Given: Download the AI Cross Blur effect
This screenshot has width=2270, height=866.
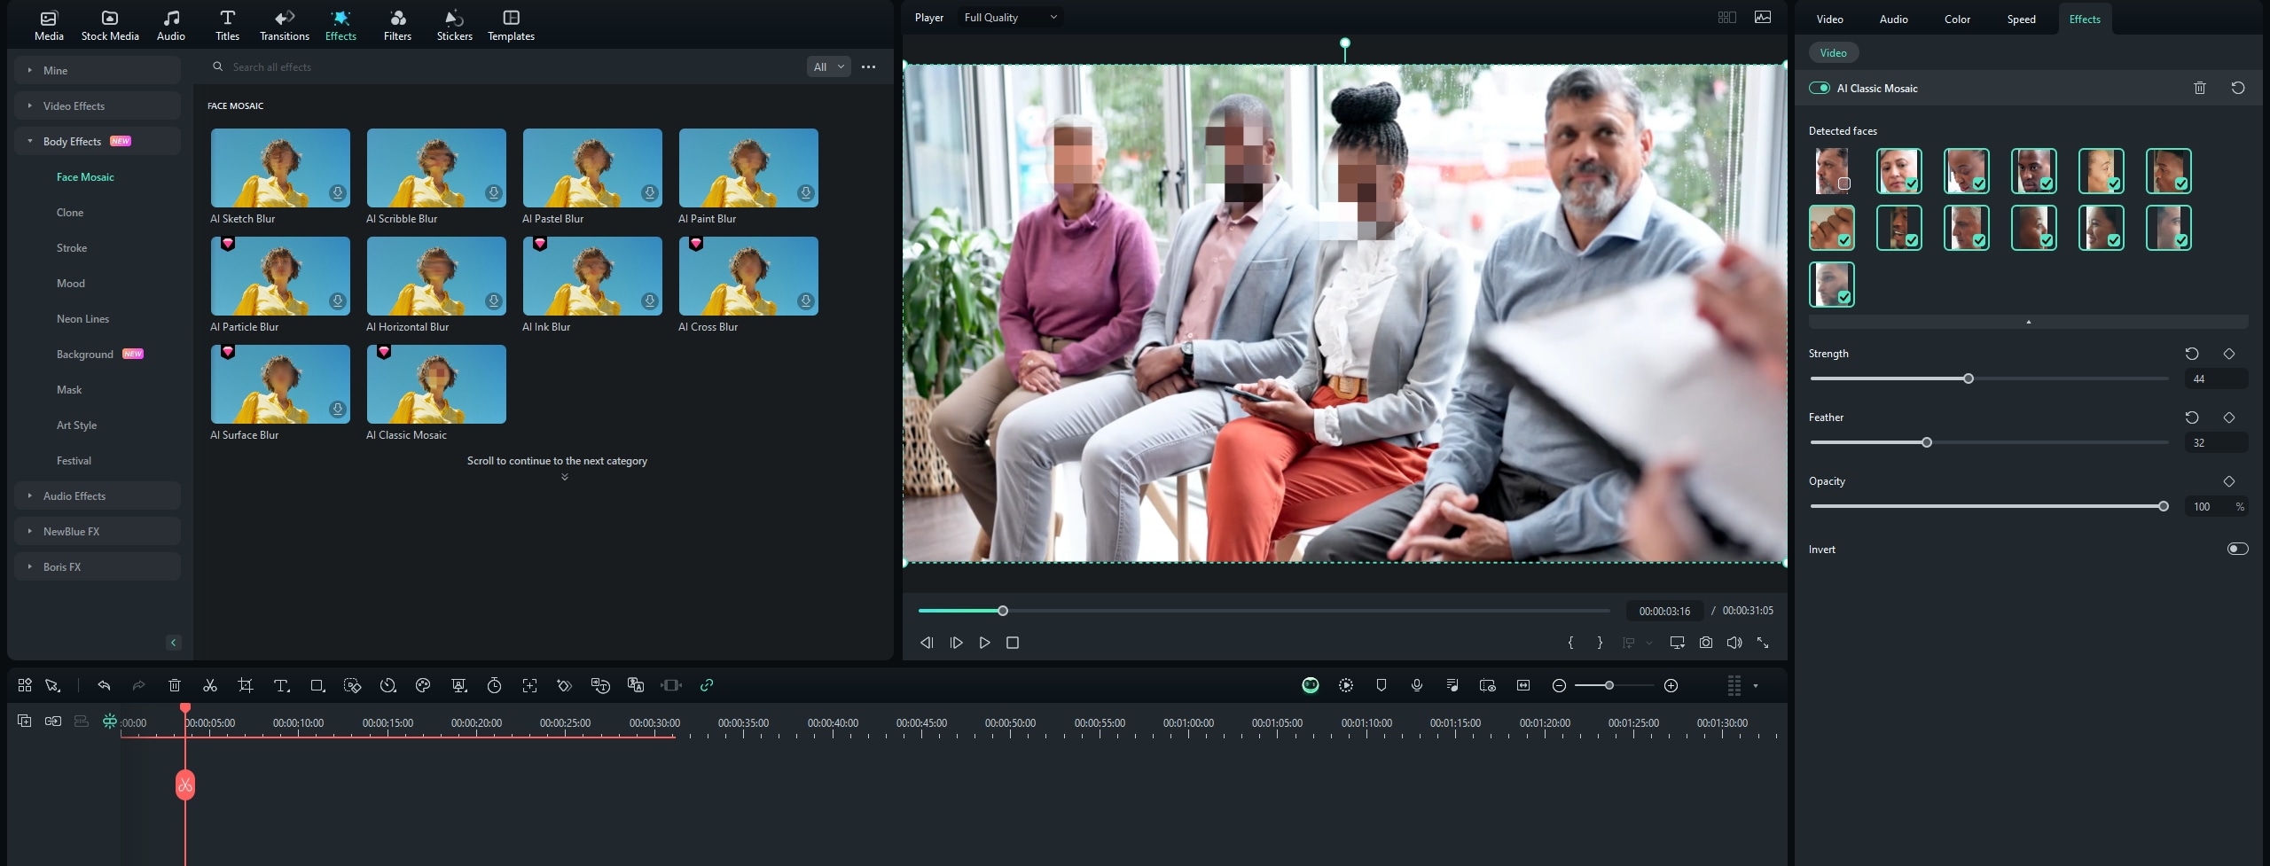Looking at the screenshot, I should (x=805, y=300).
